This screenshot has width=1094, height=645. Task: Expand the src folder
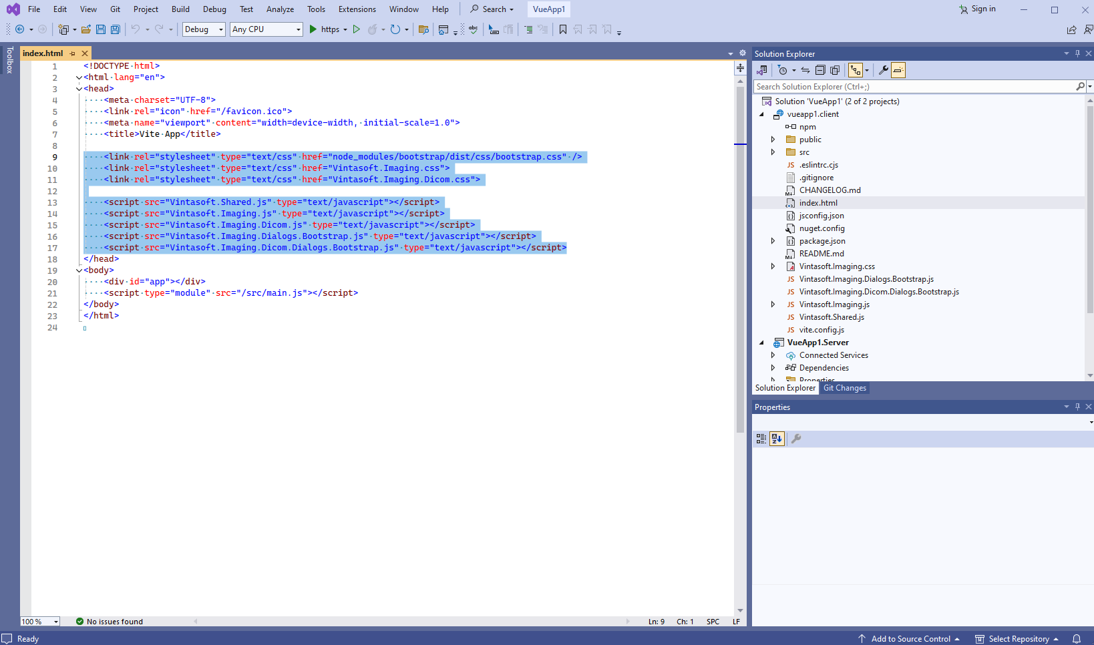click(x=773, y=152)
